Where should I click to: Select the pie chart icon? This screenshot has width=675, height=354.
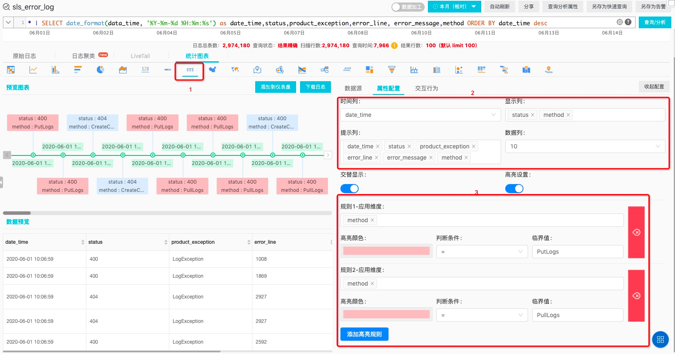click(100, 70)
